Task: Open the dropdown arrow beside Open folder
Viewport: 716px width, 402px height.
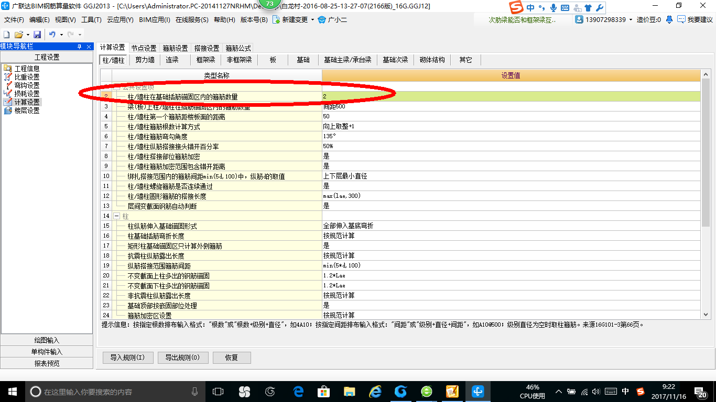Action: pyautogui.click(x=27, y=35)
